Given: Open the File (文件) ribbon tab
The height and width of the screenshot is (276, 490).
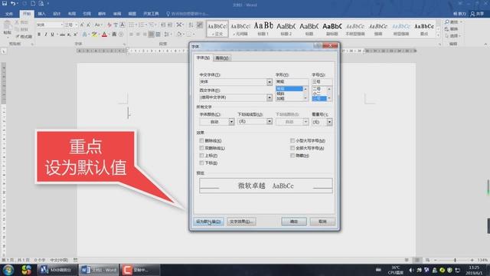Looking at the screenshot, I should pos(9,14).
